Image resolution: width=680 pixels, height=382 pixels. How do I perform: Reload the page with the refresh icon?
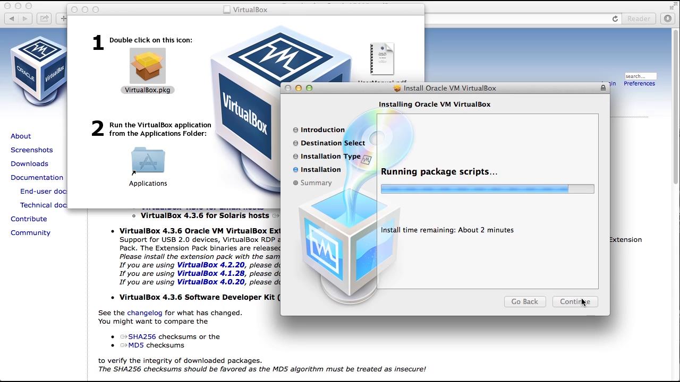[x=615, y=19]
